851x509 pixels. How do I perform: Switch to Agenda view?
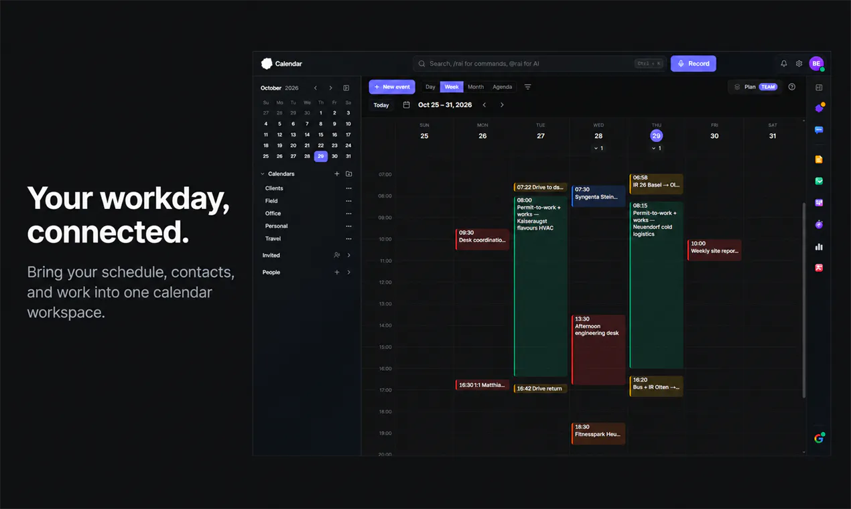click(x=503, y=87)
